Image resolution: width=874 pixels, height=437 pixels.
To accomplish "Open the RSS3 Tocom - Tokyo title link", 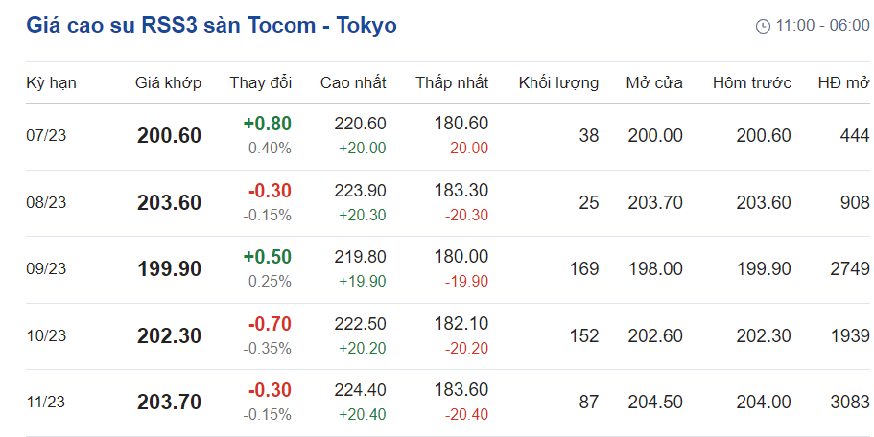I will [x=211, y=25].
